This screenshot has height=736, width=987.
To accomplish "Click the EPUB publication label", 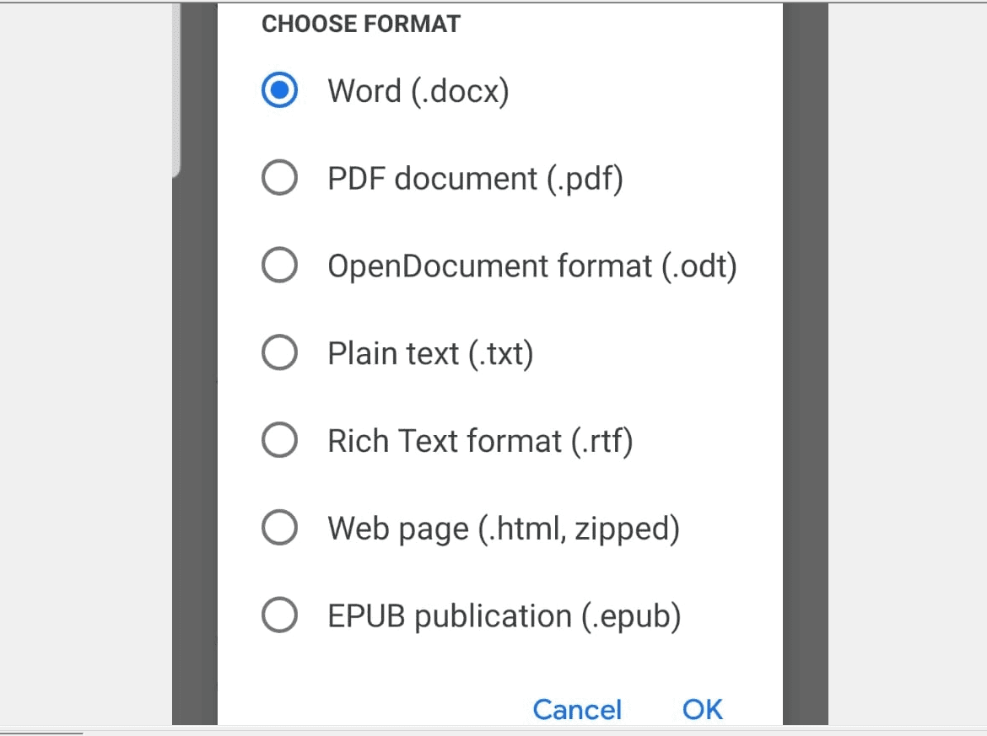I will [x=506, y=615].
